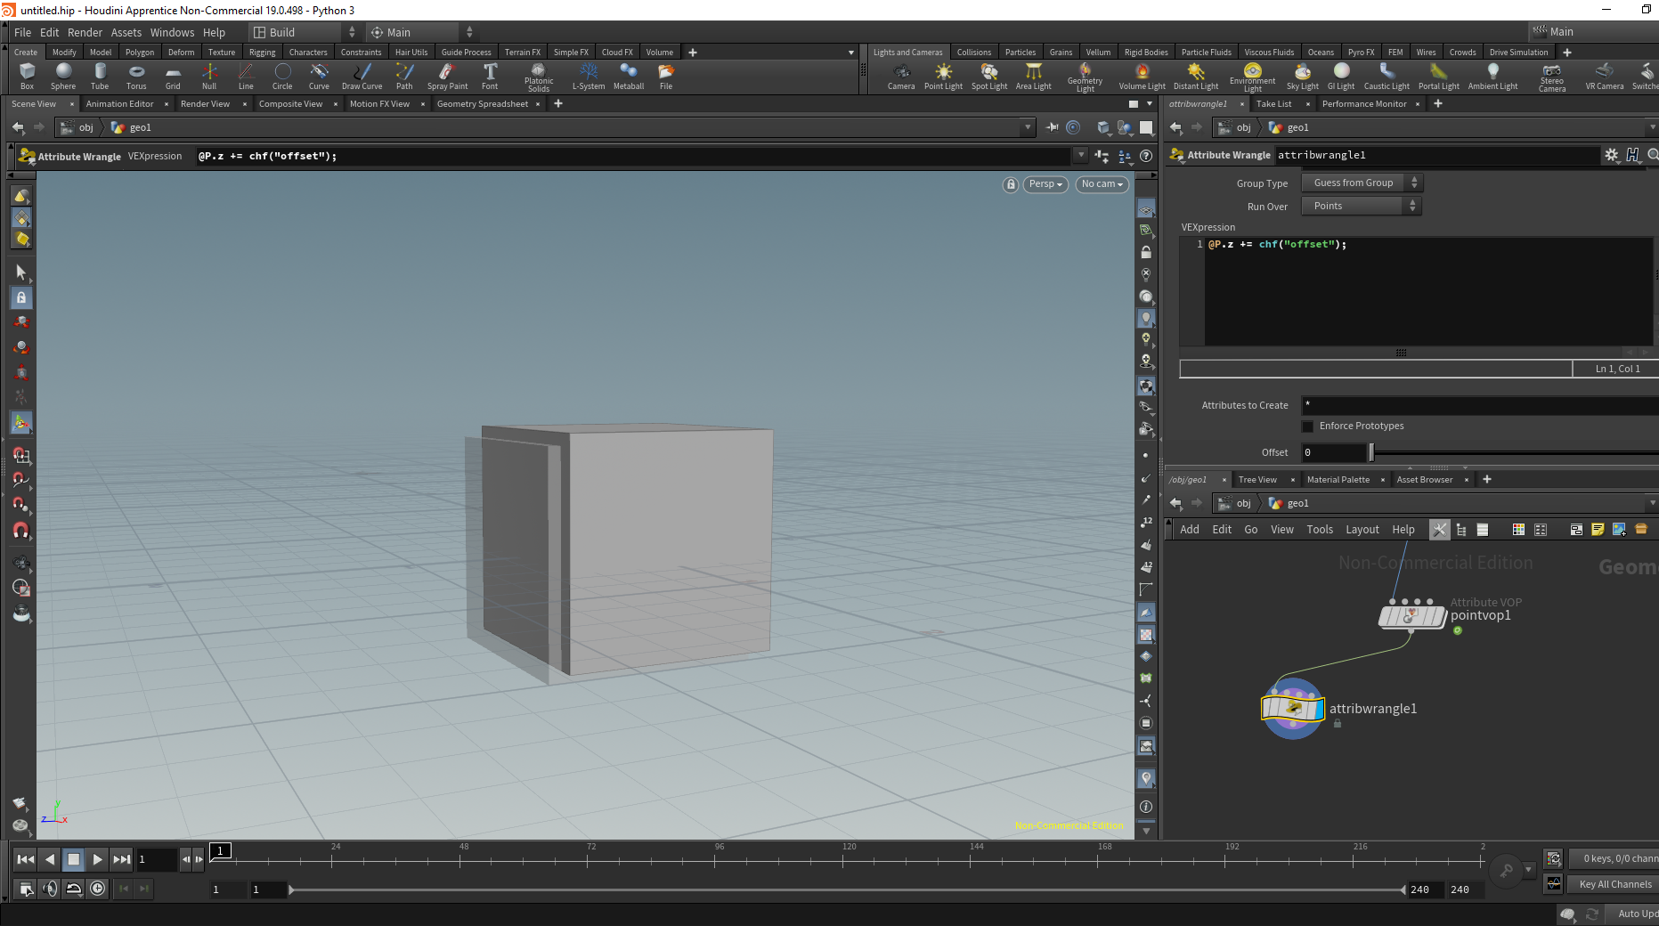1659x926 pixels.
Task: Click the Torus shelf tool icon
Action: (x=136, y=75)
